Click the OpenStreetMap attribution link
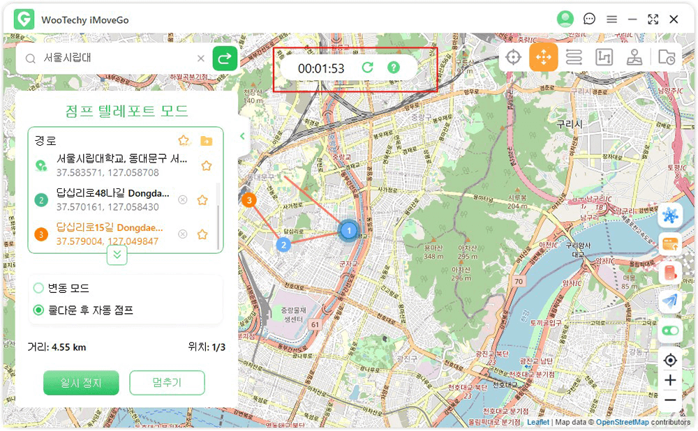698x431 pixels. point(622,422)
